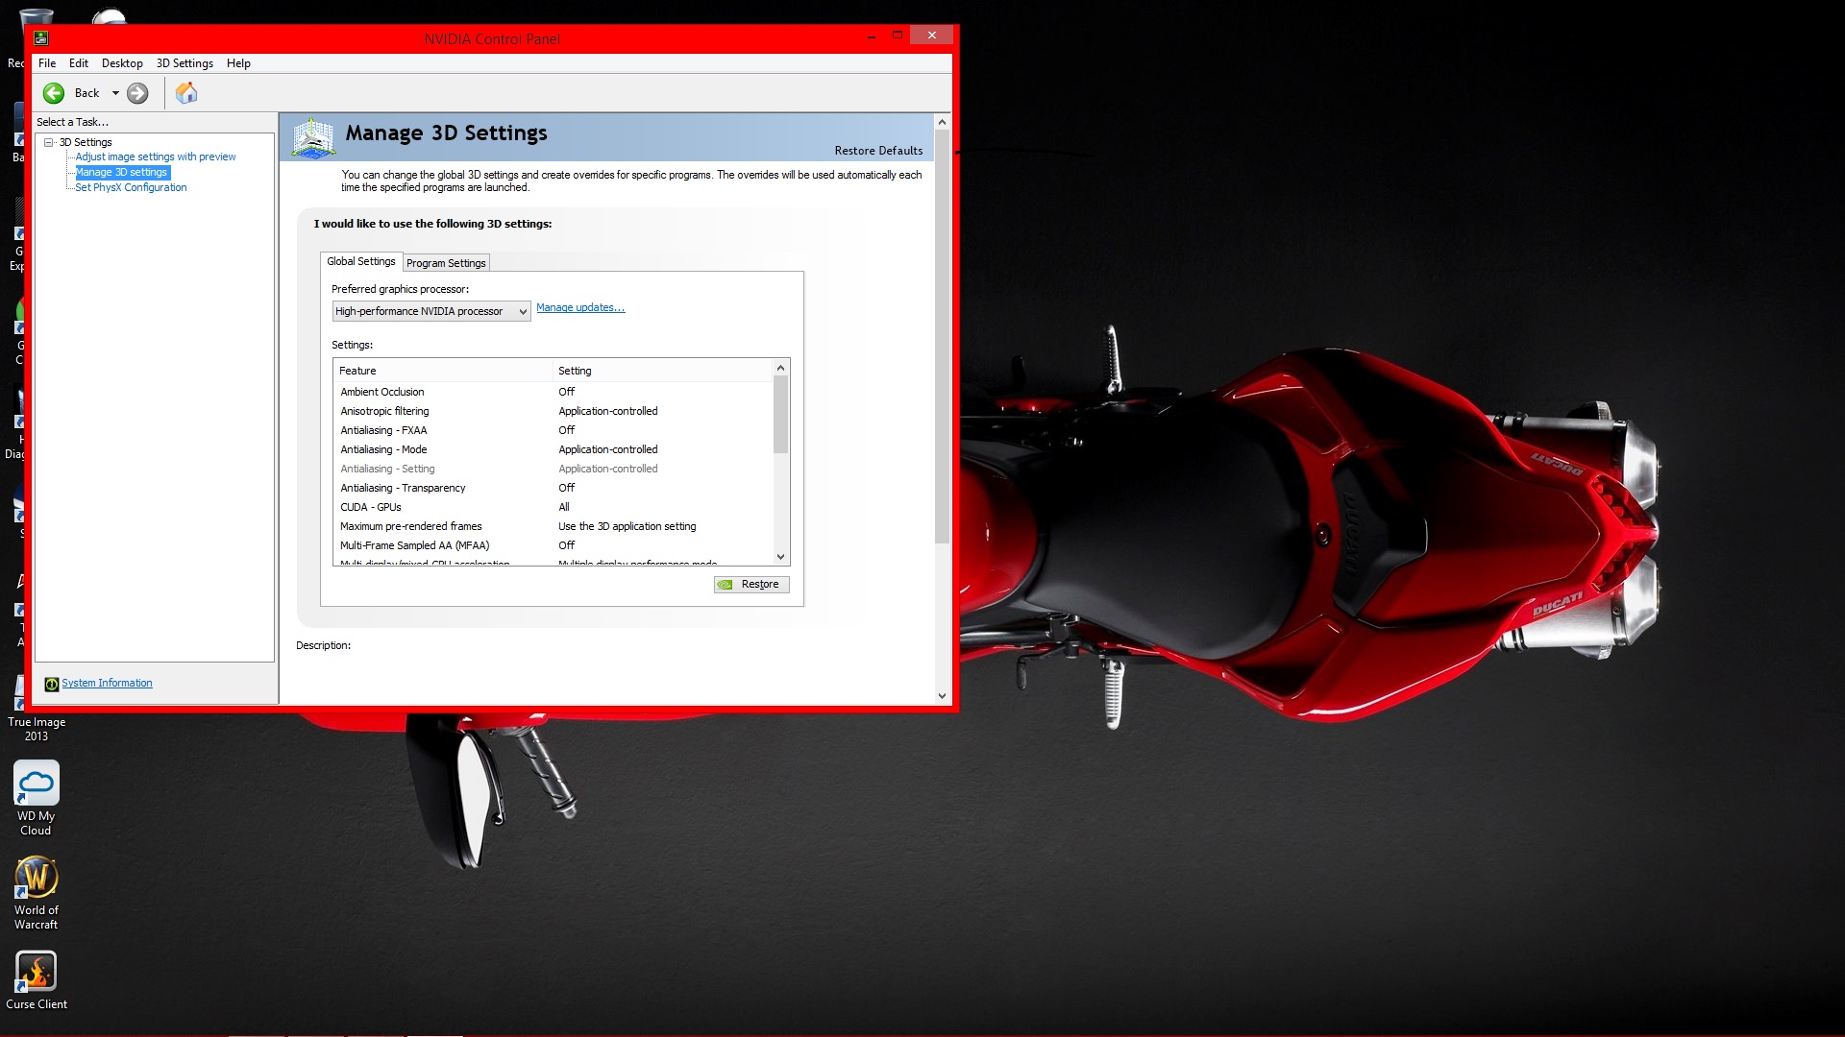Image resolution: width=1845 pixels, height=1037 pixels.
Task: Click main panel scroll-down arrow
Action: [x=942, y=696]
